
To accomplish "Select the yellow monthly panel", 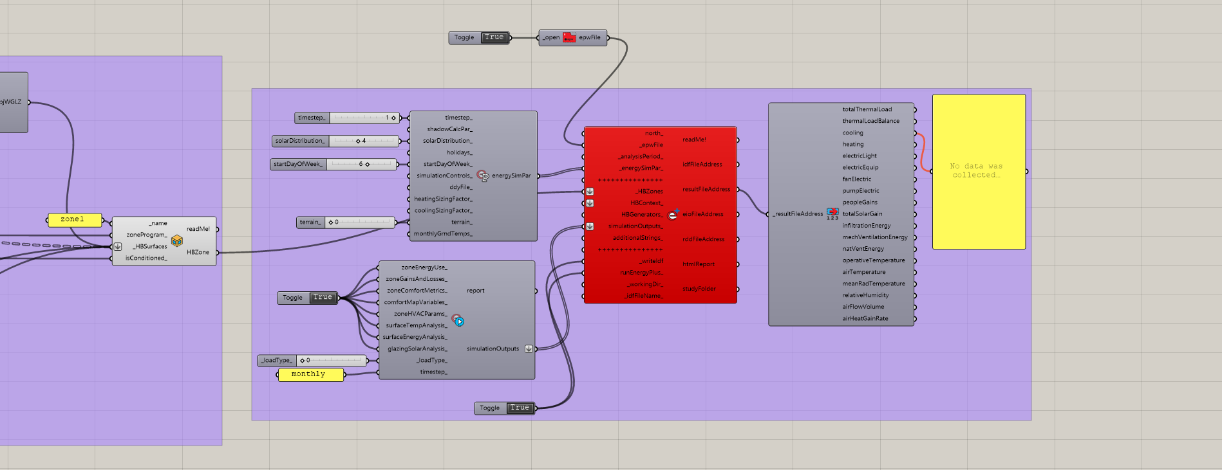I will click(311, 375).
